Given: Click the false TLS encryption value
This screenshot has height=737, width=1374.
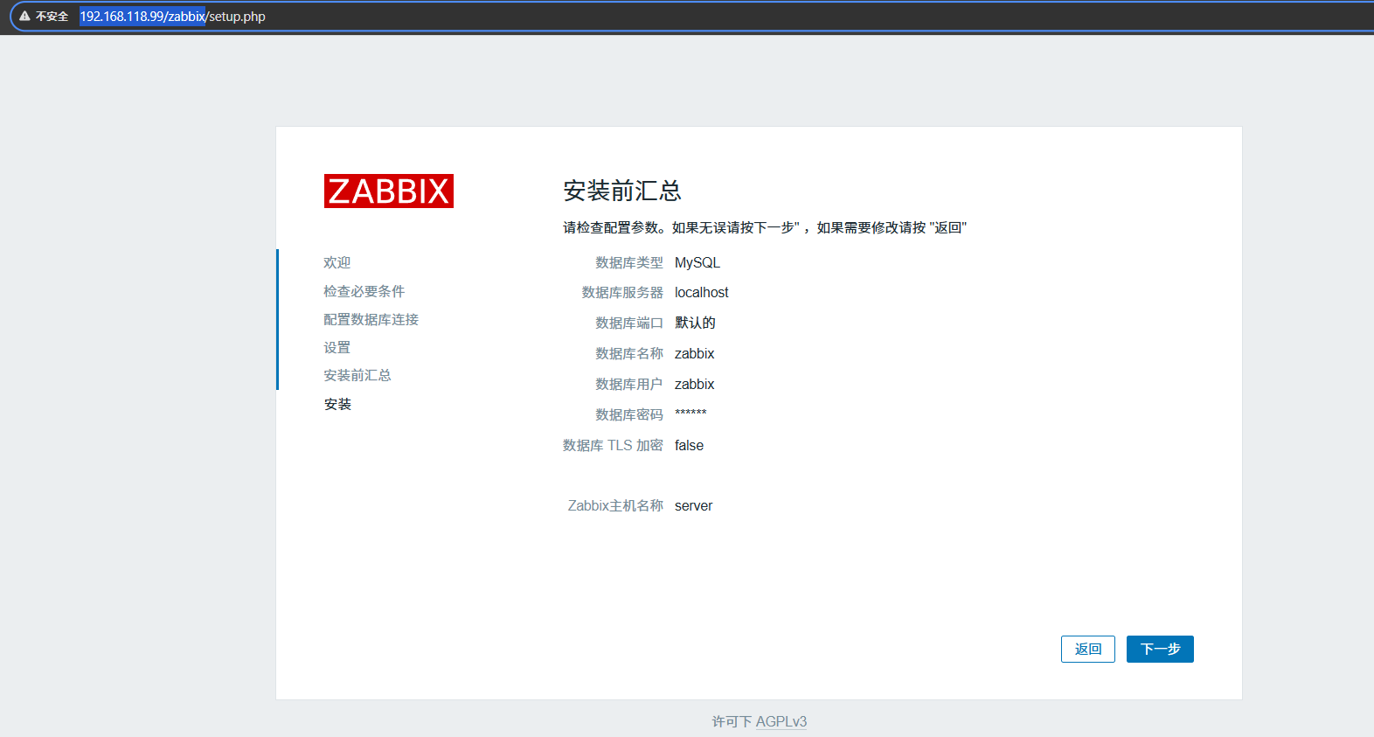Looking at the screenshot, I should [x=689, y=445].
